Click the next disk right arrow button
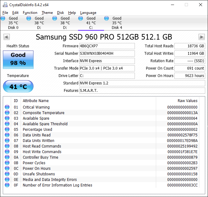208x197 pixels. coord(202,37)
